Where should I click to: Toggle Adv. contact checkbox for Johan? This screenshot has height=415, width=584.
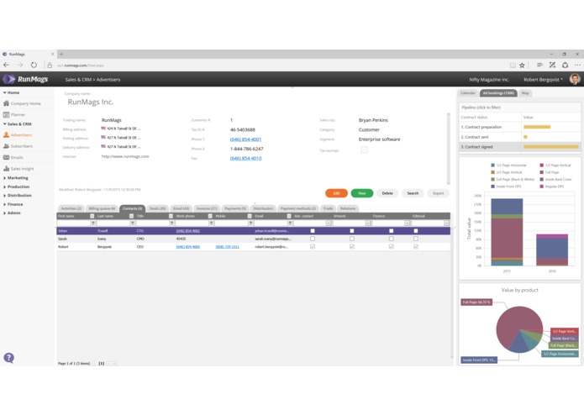coord(313,231)
